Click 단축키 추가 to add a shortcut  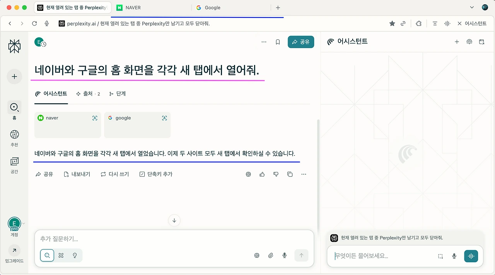(156, 174)
